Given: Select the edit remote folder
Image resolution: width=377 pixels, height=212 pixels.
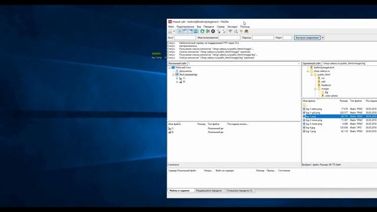Looking at the screenshot, I should 323,82.
